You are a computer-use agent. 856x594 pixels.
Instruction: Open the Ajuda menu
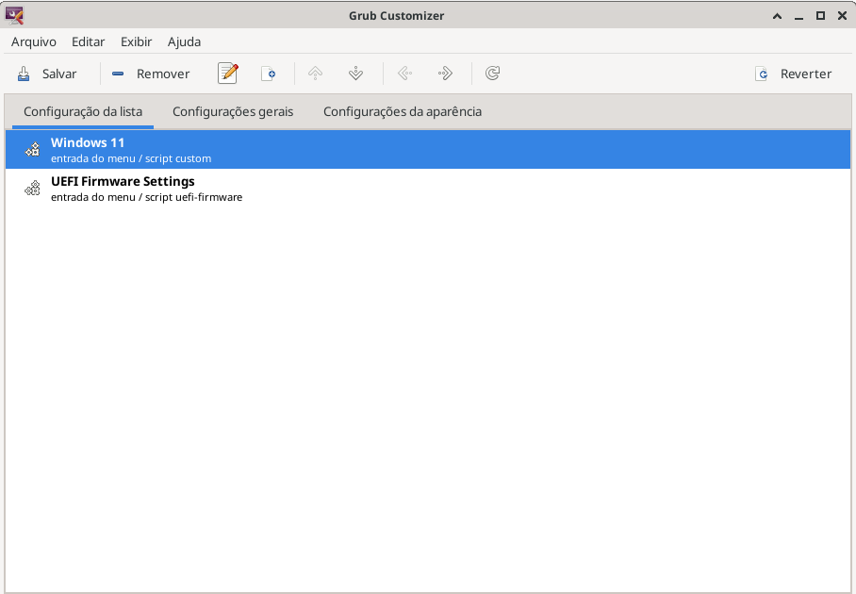(184, 42)
